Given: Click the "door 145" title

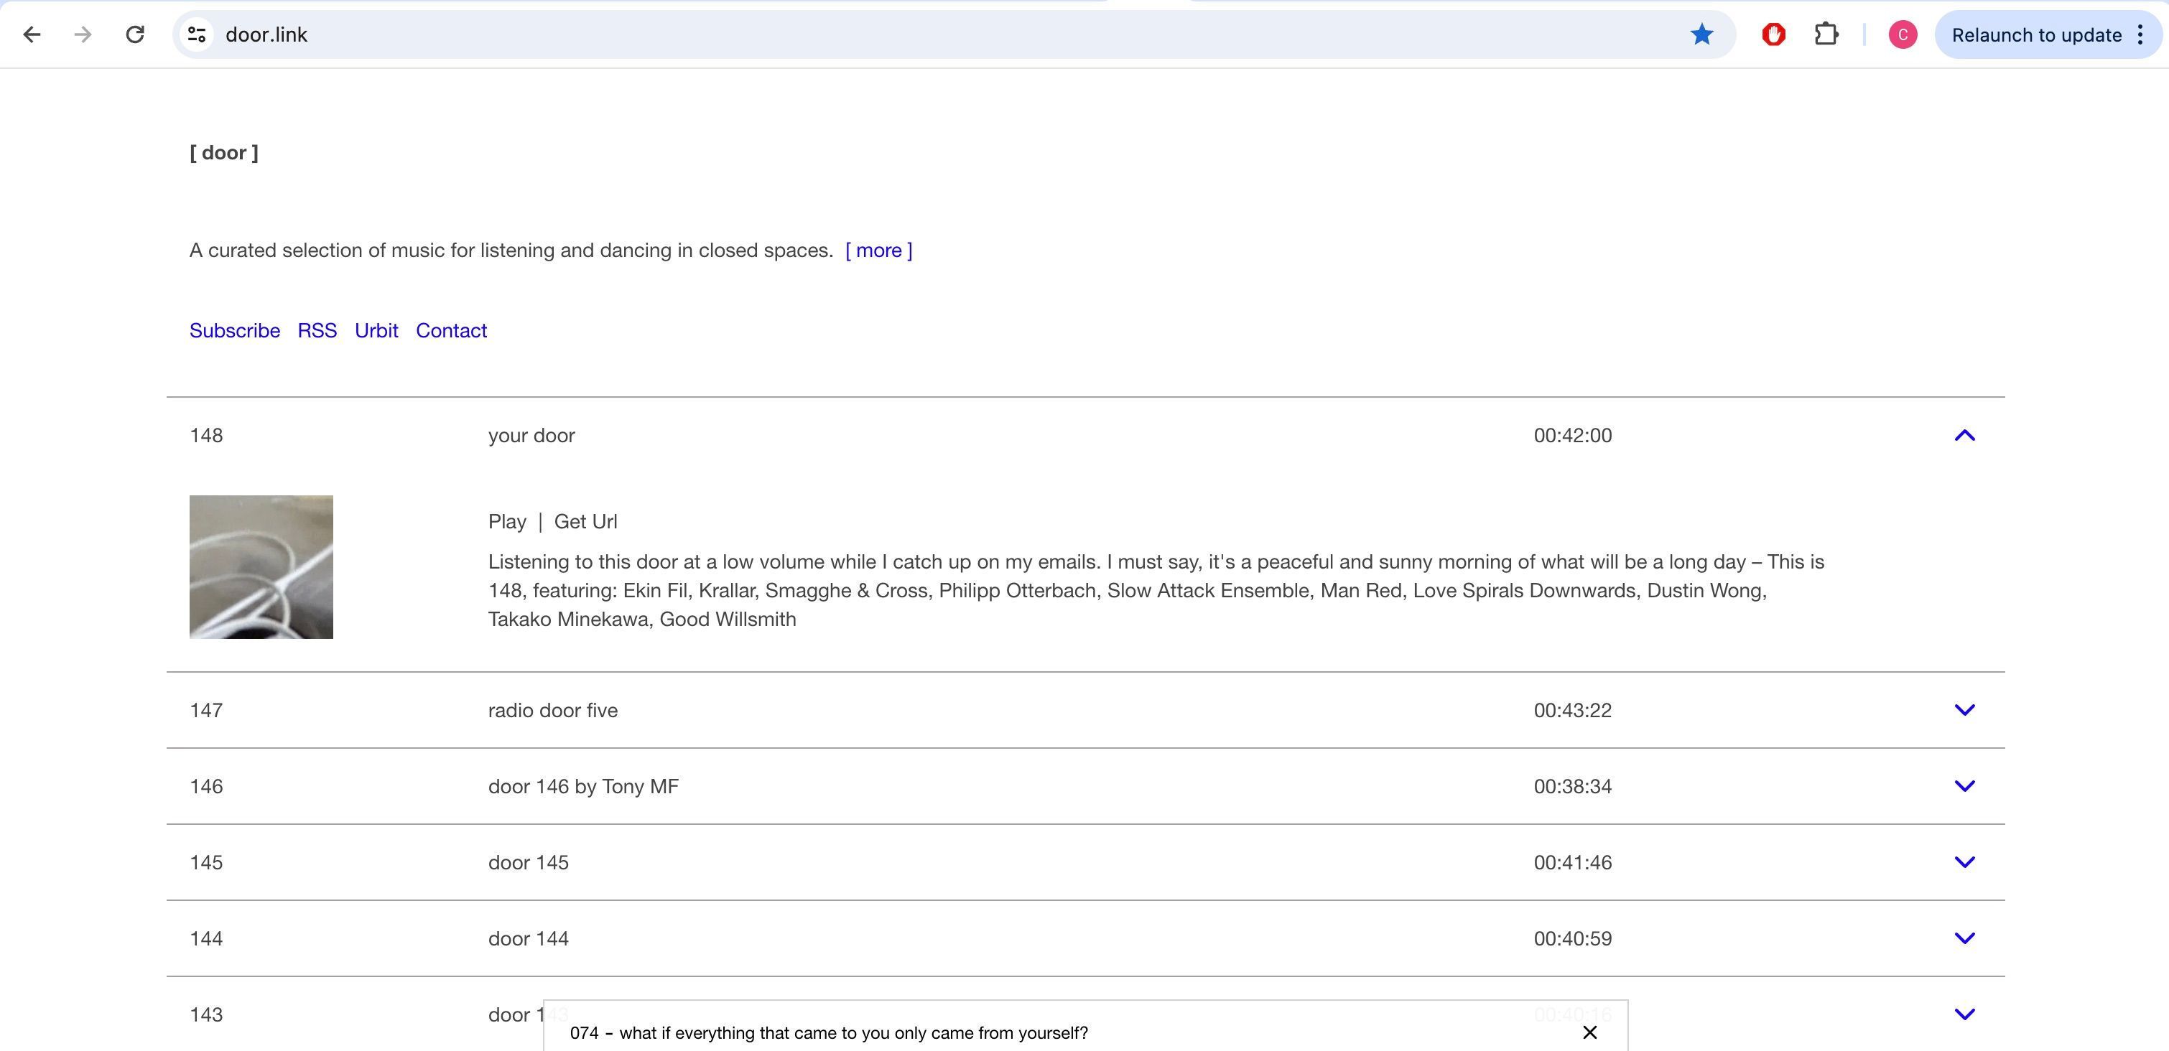Looking at the screenshot, I should point(529,862).
